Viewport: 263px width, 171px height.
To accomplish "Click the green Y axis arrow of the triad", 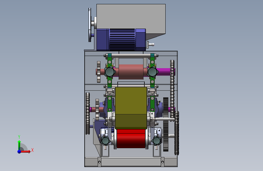I will 19,145.
